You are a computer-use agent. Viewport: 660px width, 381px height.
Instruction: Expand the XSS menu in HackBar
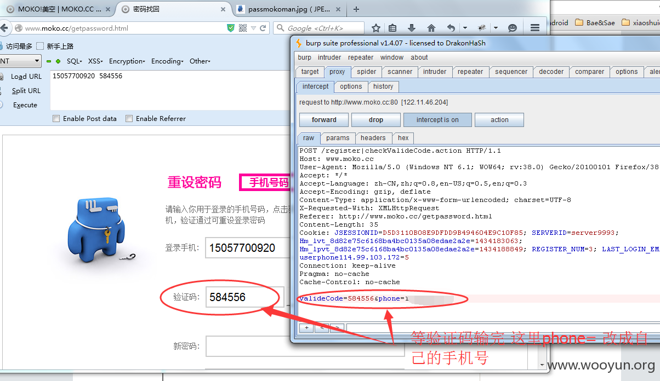click(95, 61)
